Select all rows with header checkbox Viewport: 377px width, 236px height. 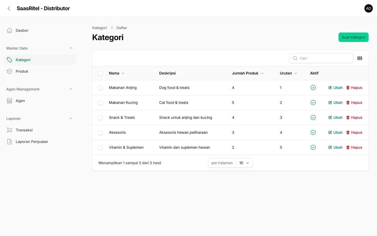pos(101,73)
